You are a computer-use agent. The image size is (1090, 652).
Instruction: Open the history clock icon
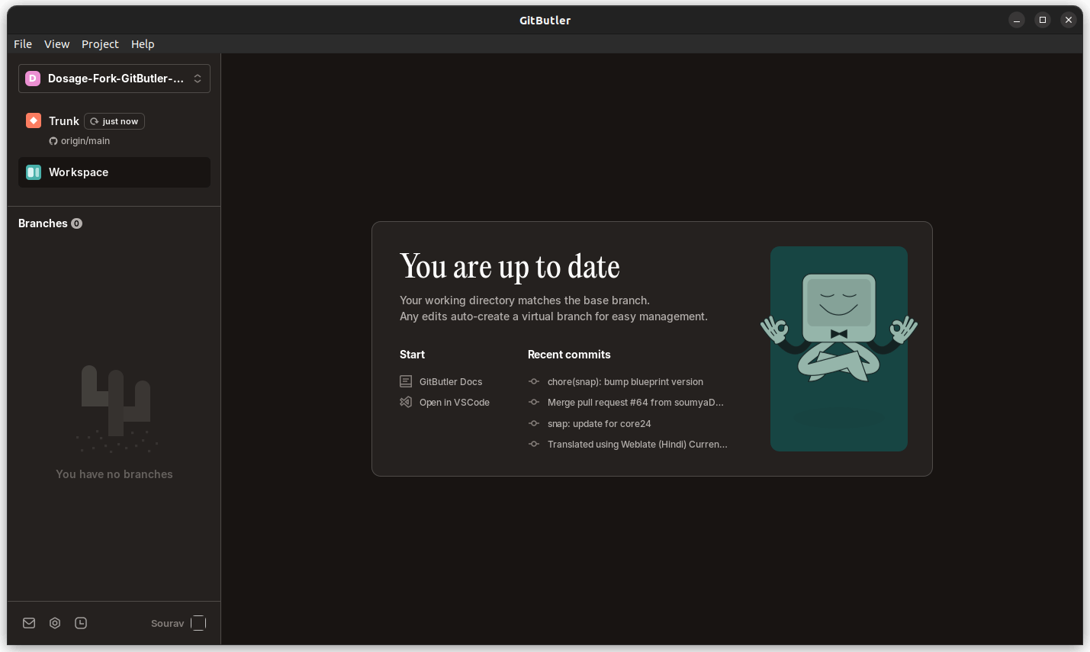pos(81,623)
